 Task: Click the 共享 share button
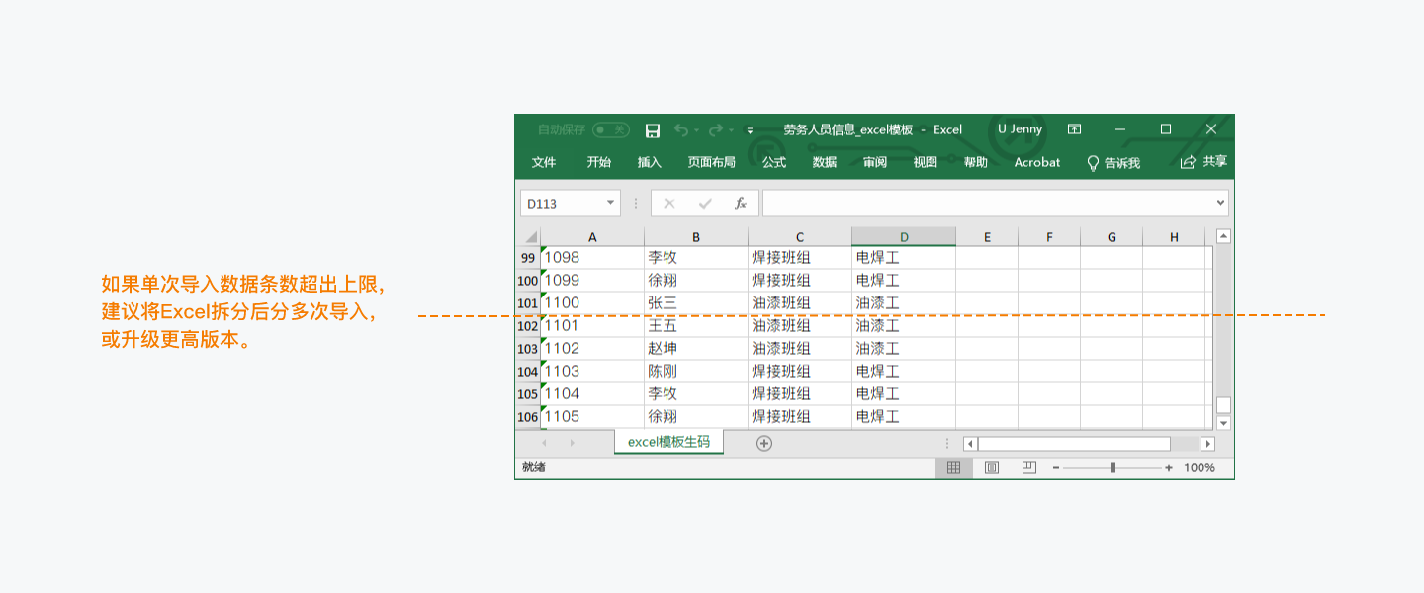1203,162
